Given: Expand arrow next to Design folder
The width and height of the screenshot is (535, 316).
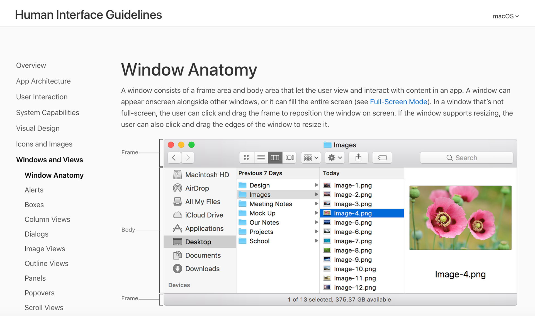Looking at the screenshot, I should tap(316, 185).
